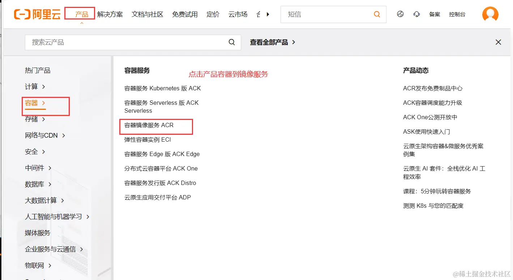The width and height of the screenshot is (513, 280).
Task: Select 热门产品 category
Action: pyautogui.click(x=38, y=70)
